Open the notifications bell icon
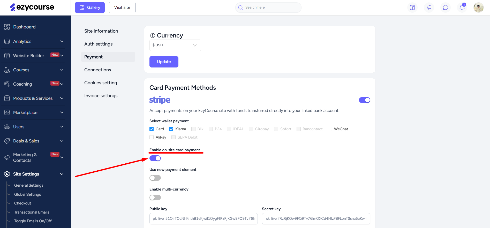Viewport: 490px width, 228px height. pos(462,7)
